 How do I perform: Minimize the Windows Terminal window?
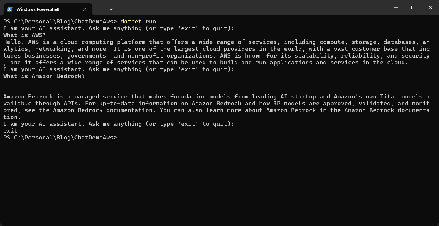click(x=396, y=8)
